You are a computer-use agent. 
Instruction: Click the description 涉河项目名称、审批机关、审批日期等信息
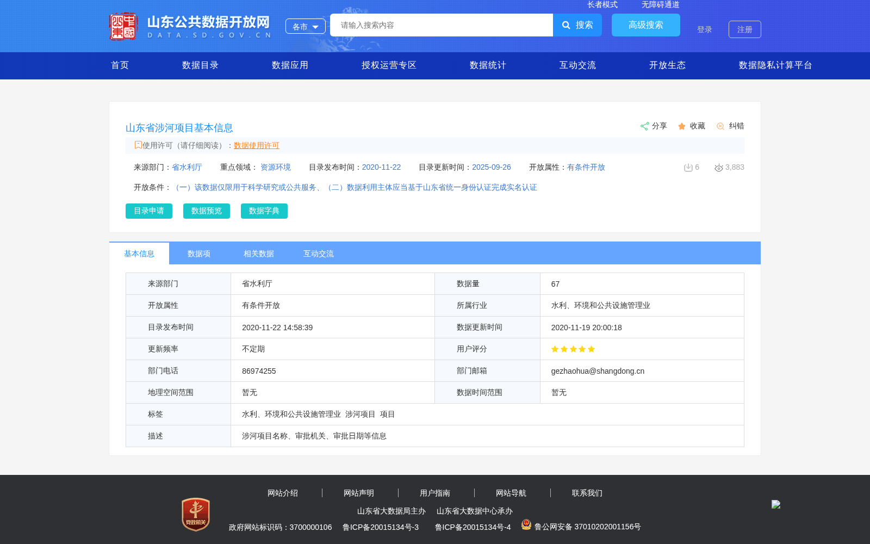point(314,436)
